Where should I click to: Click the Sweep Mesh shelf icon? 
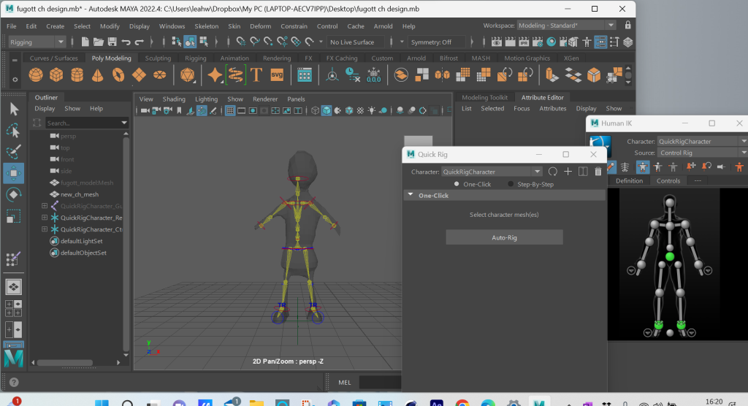pyautogui.click(x=235, y=75)
